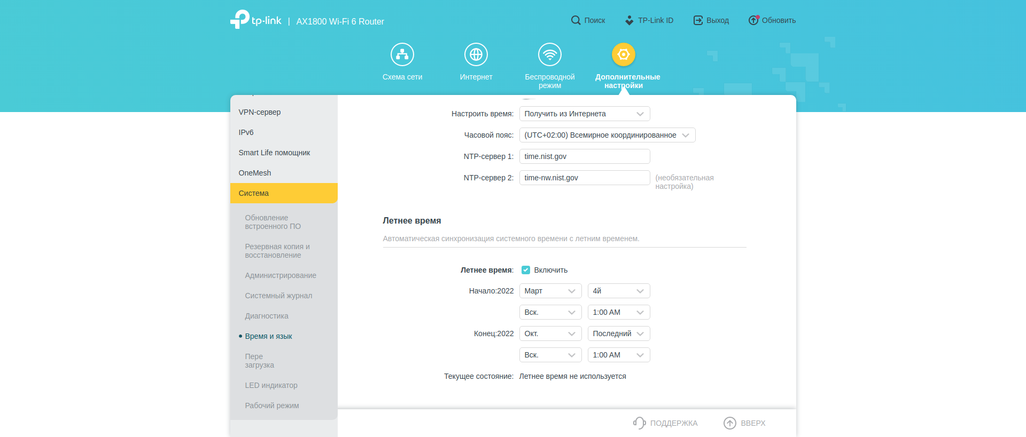This screenshot has width=1026, height=437.
Task: Open the Wireless (Беспроводной режим) icon
Action: click(549, 54)
